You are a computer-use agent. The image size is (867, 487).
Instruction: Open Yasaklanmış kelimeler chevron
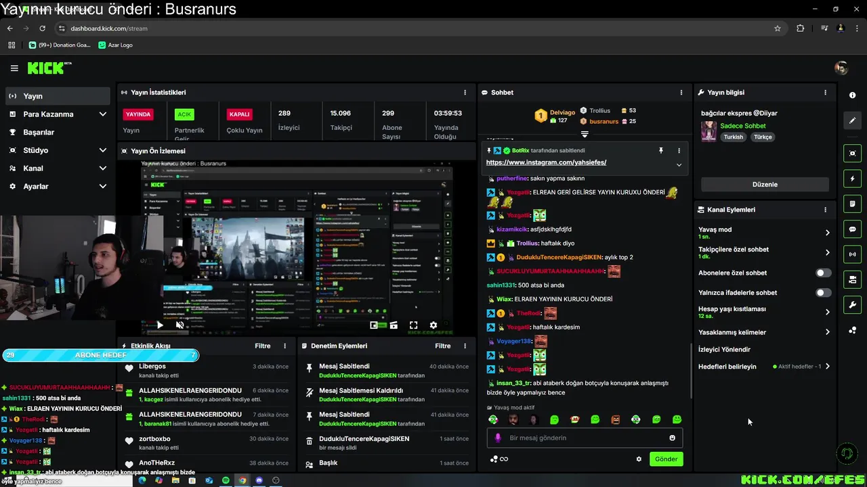tap(827, 332)
